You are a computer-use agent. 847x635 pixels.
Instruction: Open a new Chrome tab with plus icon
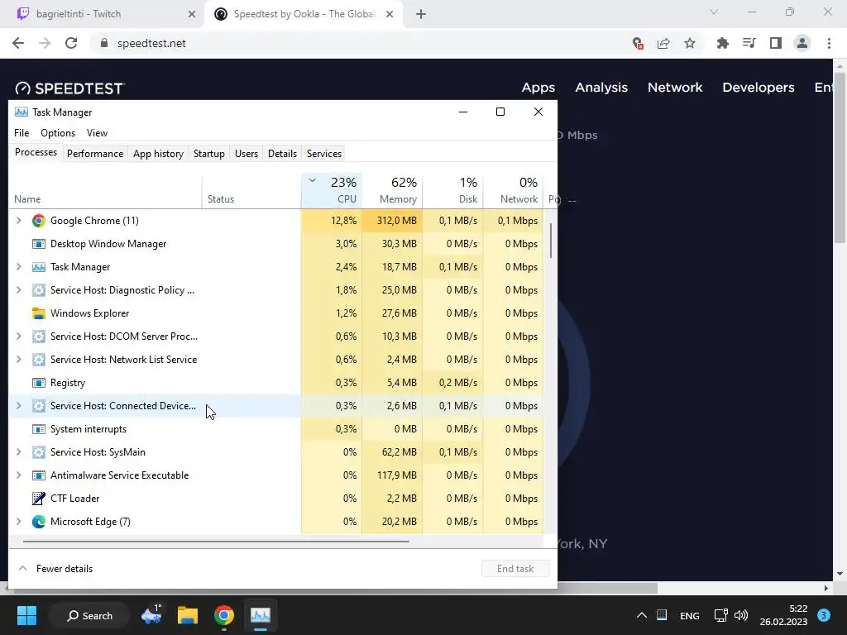421,14
